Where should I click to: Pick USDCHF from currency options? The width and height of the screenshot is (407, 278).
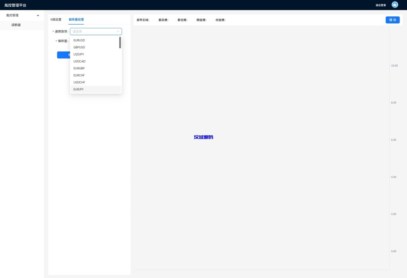[x=79, y=82]
